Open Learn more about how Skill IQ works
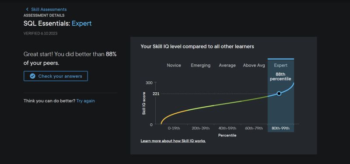The width and height of the screenshot is (350, 164). 173,141
